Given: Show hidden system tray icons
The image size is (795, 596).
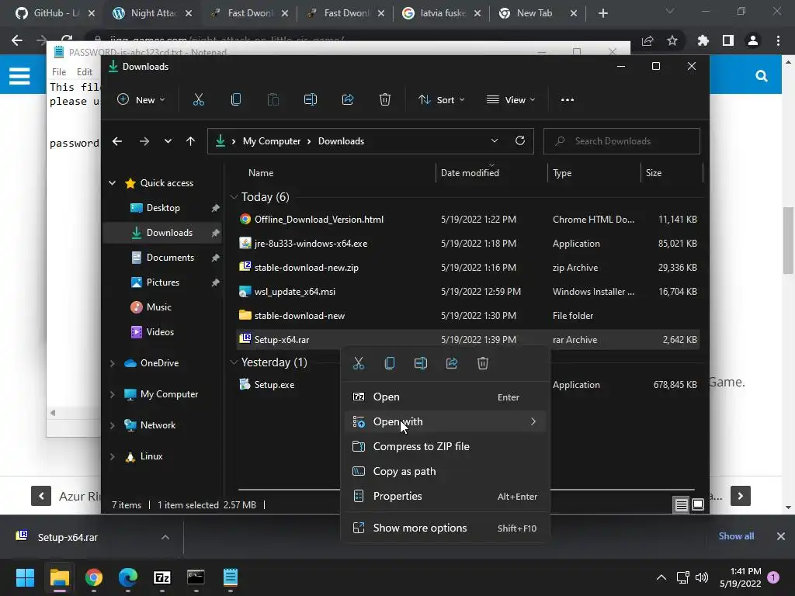Looking at the screenshot, I should [x=661, y=577].
